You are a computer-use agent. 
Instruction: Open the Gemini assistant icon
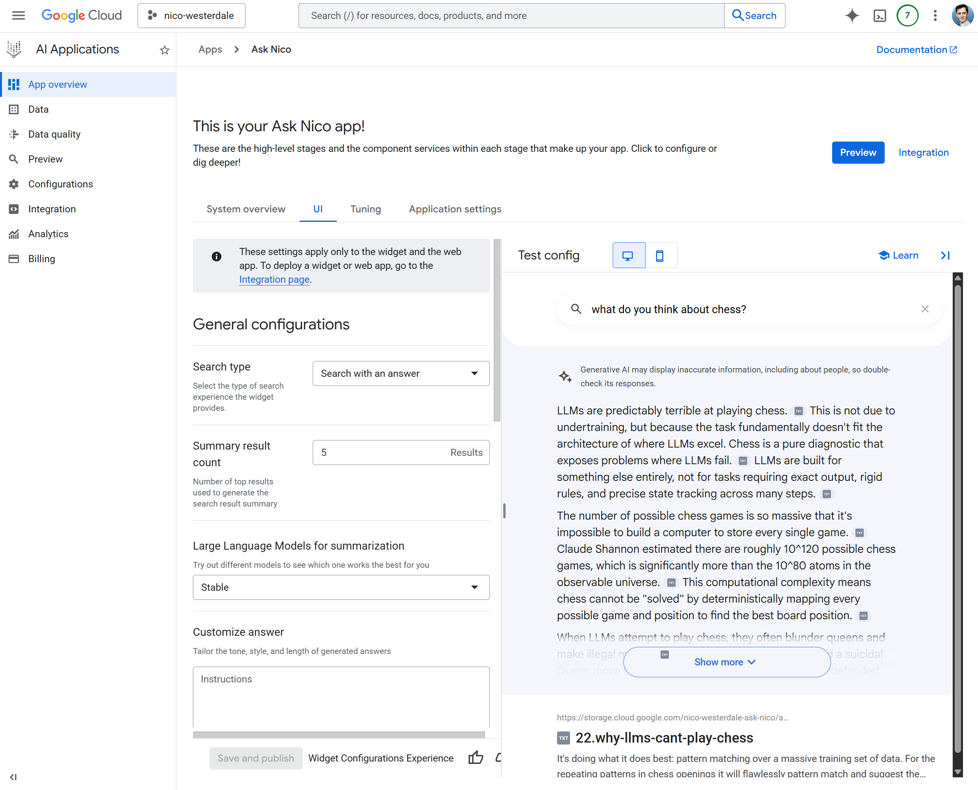[852, 15]
